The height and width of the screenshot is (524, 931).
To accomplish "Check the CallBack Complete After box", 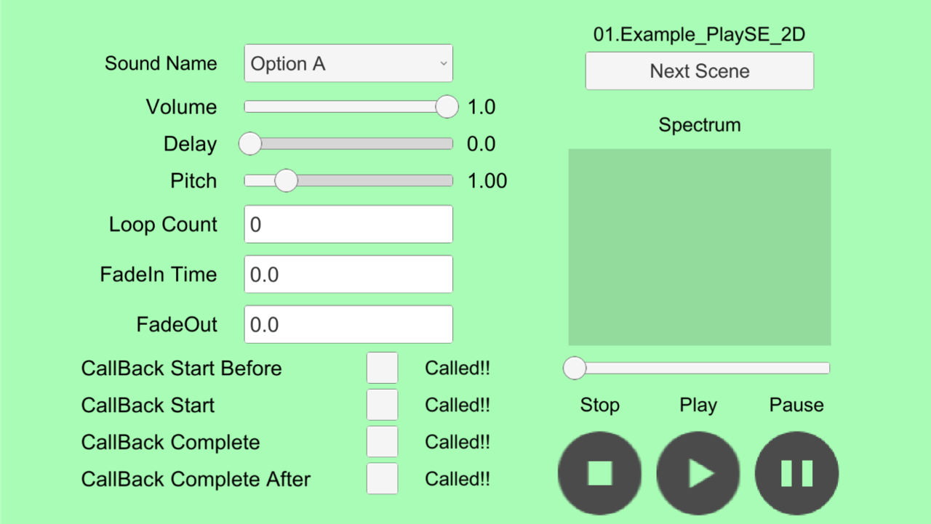I will coord(382,479).
